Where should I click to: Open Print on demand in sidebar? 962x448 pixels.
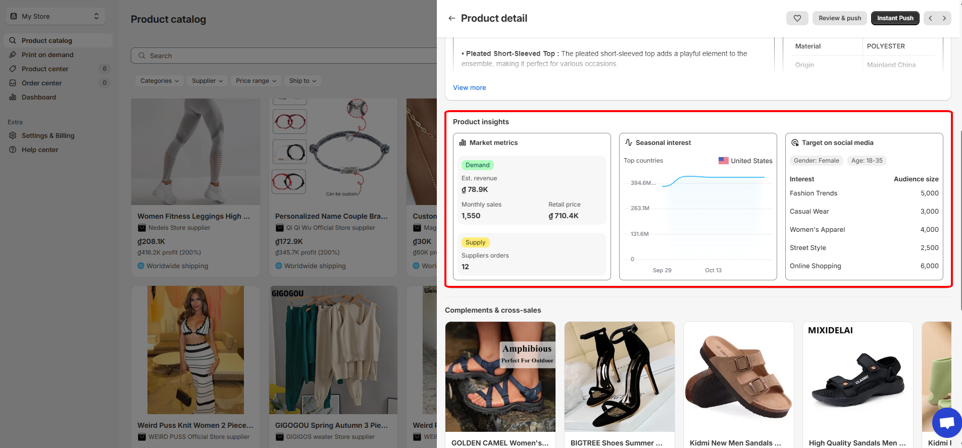click(47, 55)
